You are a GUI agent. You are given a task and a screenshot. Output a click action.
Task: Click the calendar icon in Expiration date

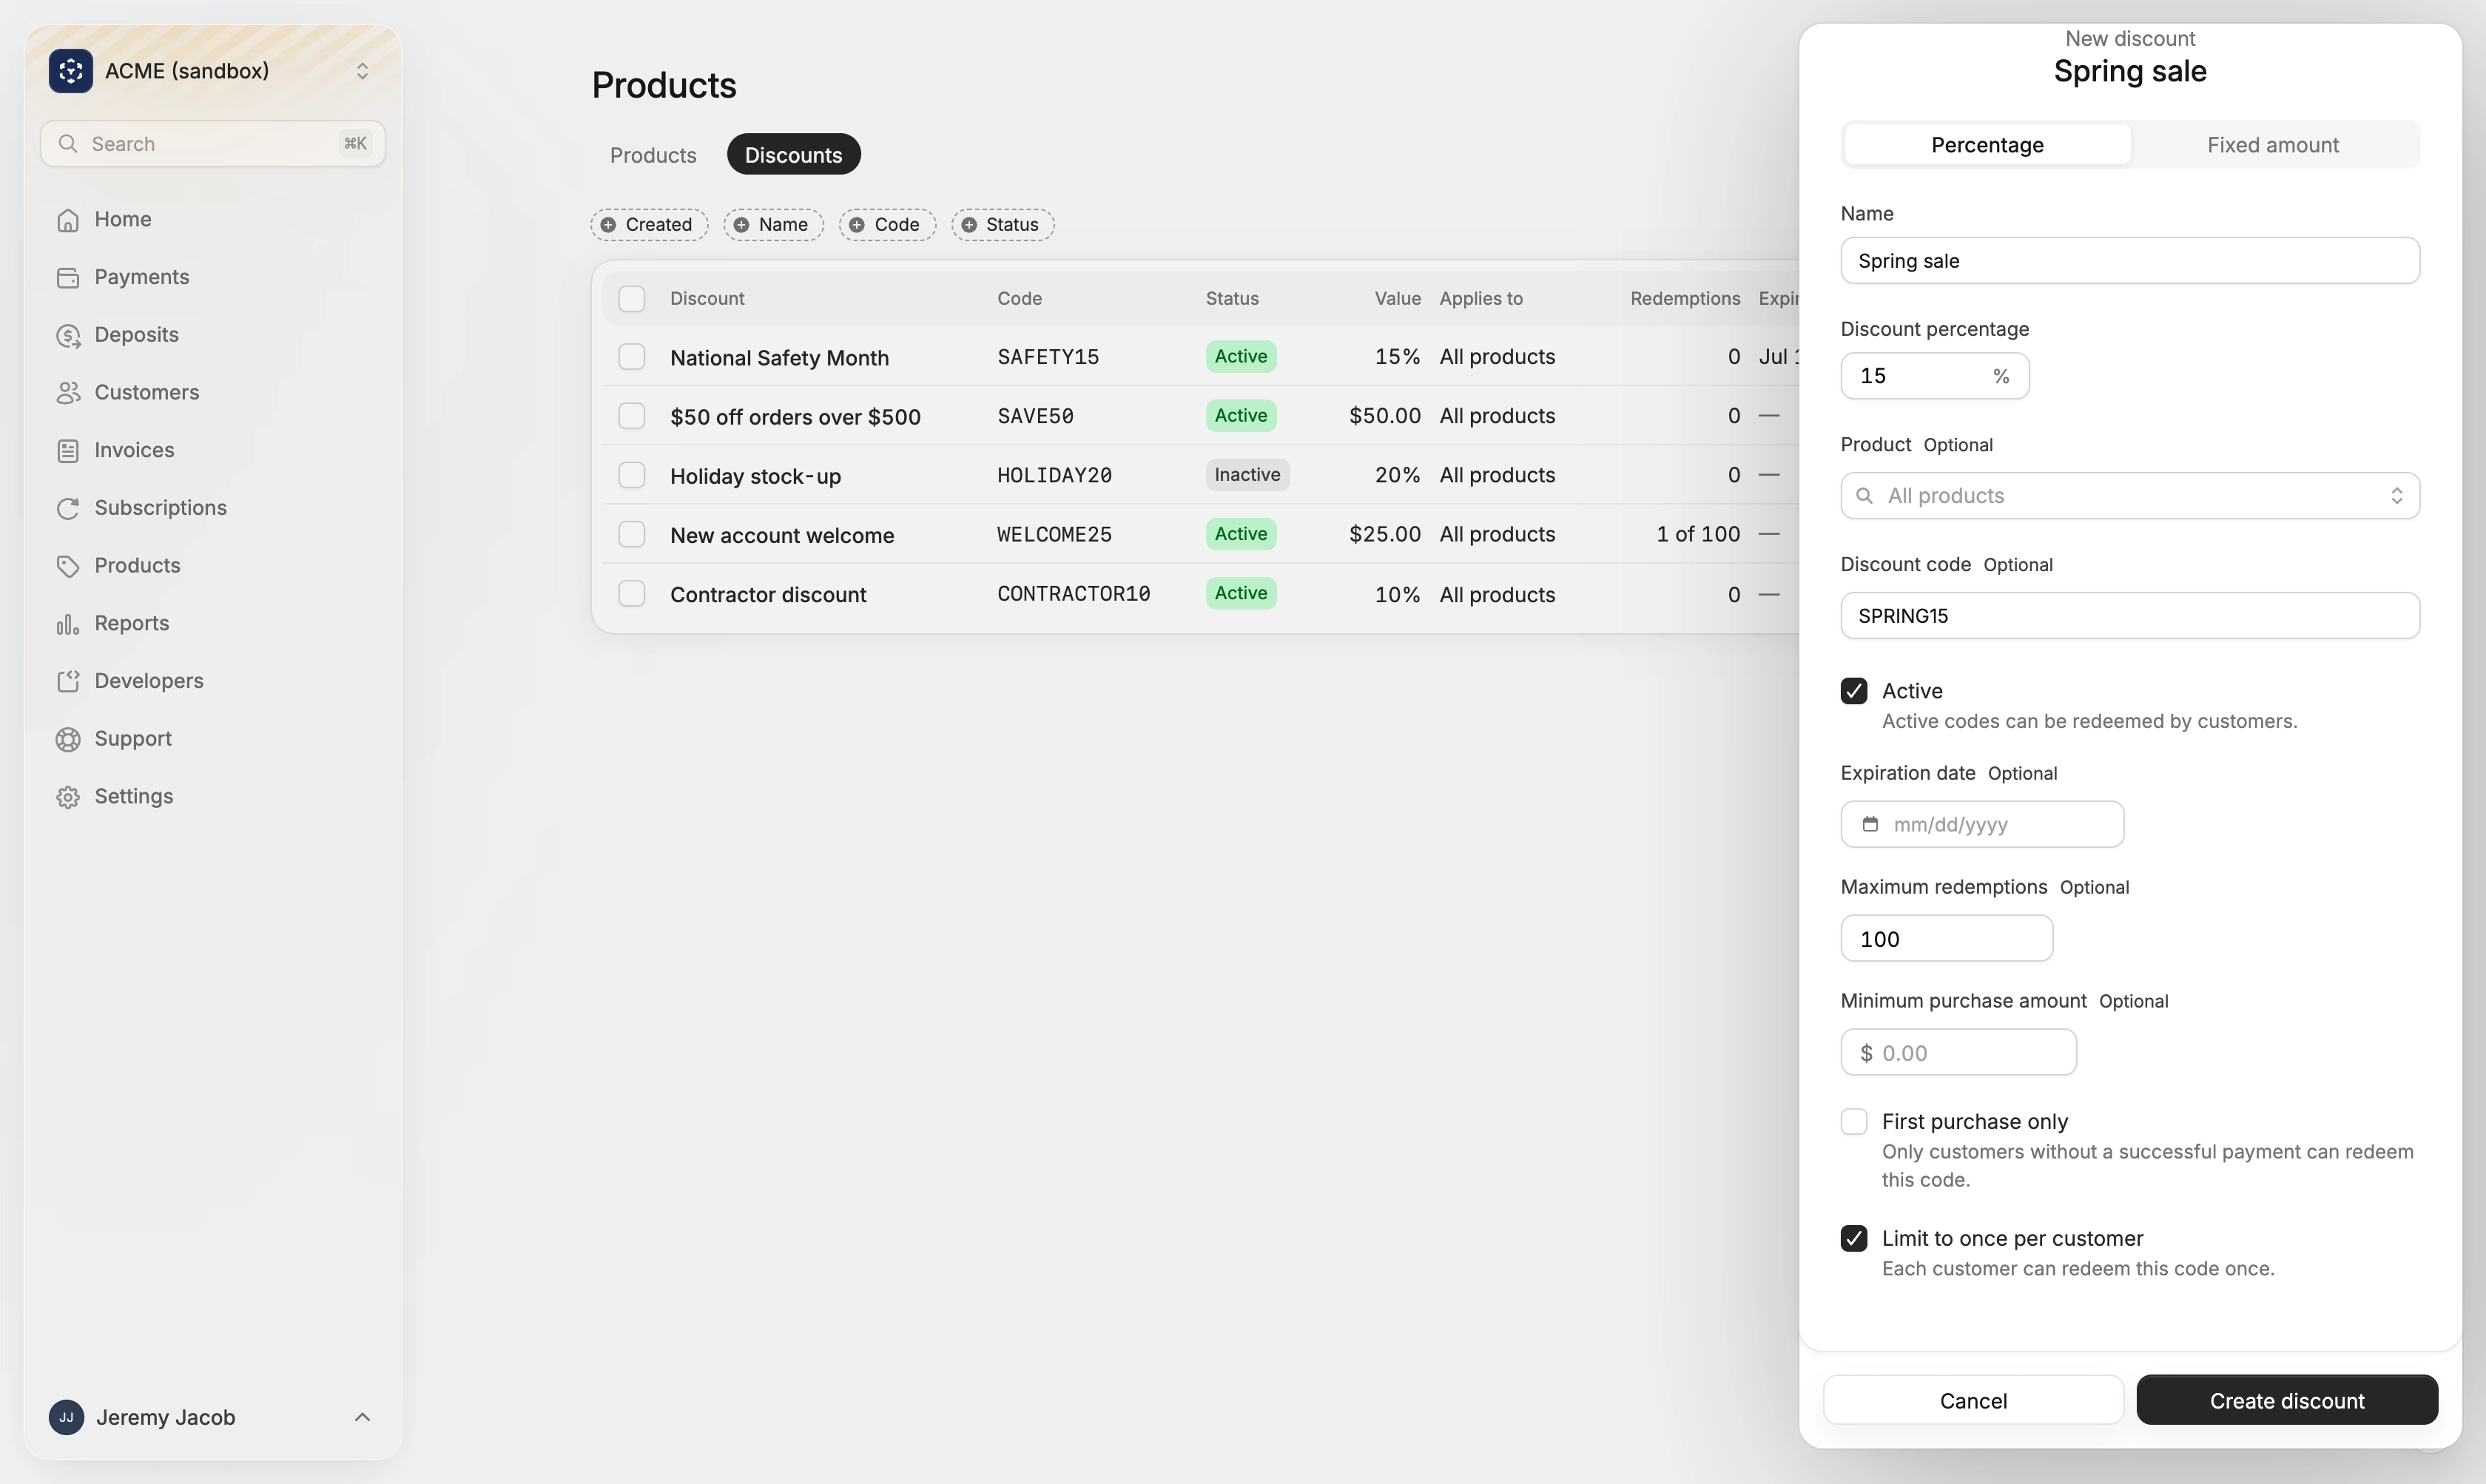[1870, 824]
